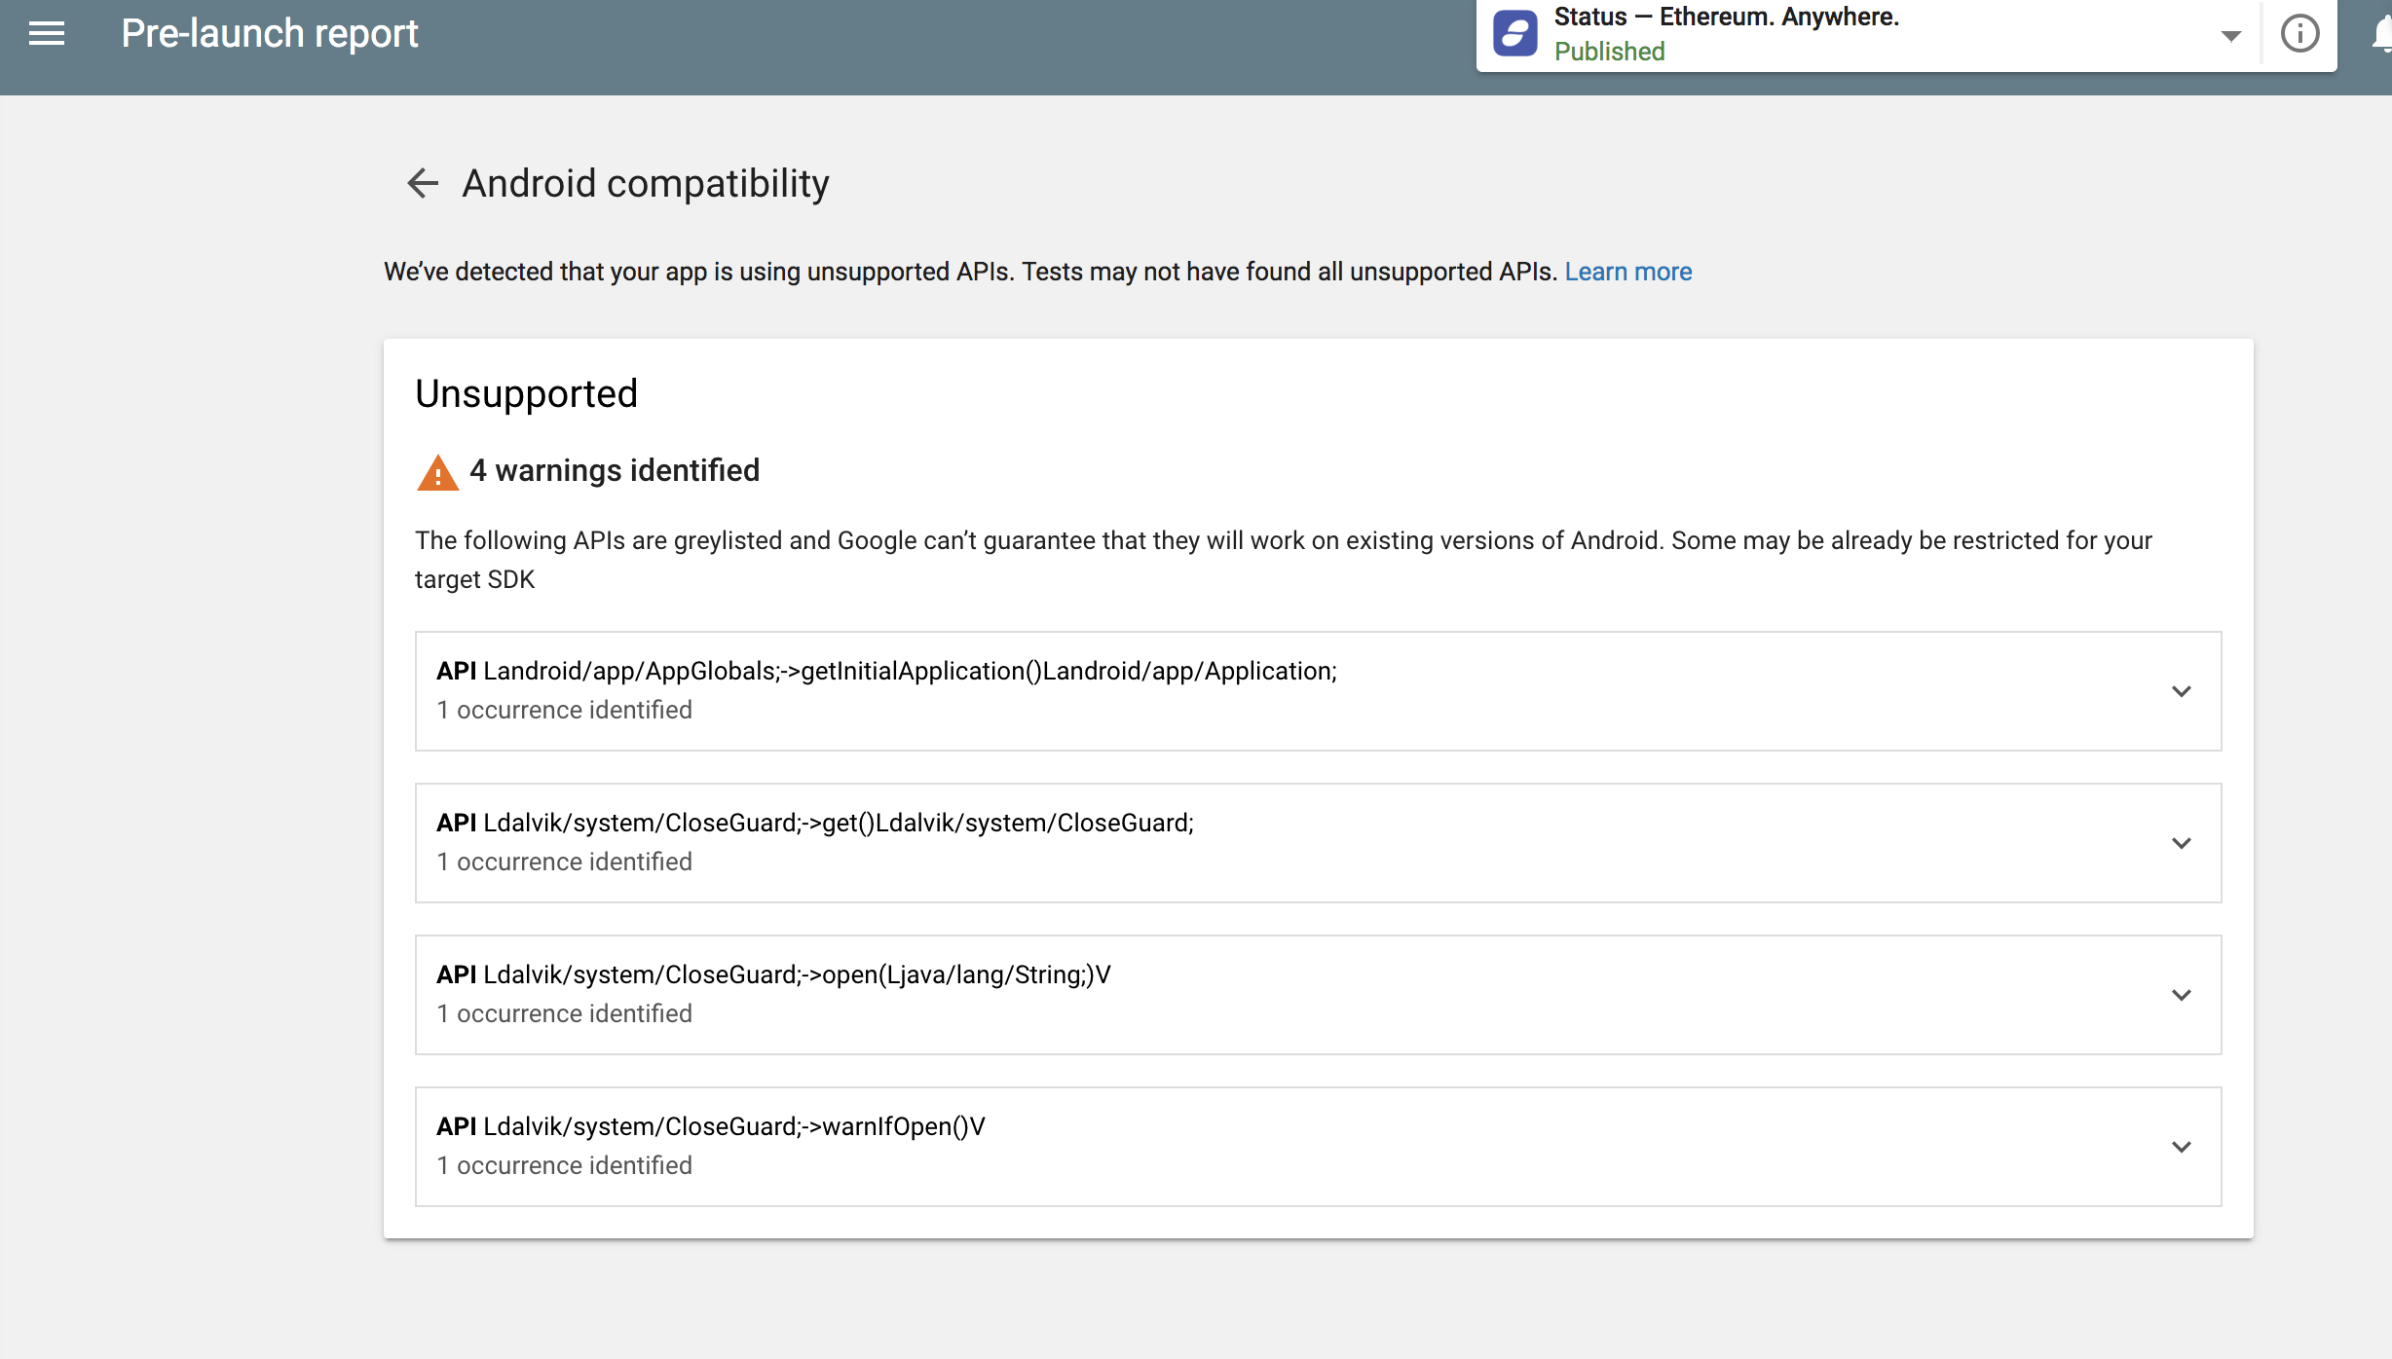Open the app selector dropdown arrow
This screenshot has height=1359, width=2392.
click(x=2230, y=36)
